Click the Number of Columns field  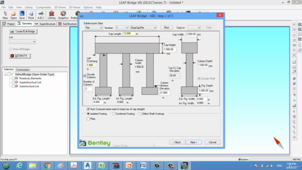pos(89,89)
